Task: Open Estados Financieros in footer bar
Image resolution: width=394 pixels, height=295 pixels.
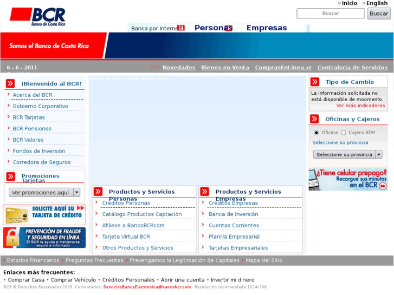Action: pyautogui.click(x=33, y=260)
